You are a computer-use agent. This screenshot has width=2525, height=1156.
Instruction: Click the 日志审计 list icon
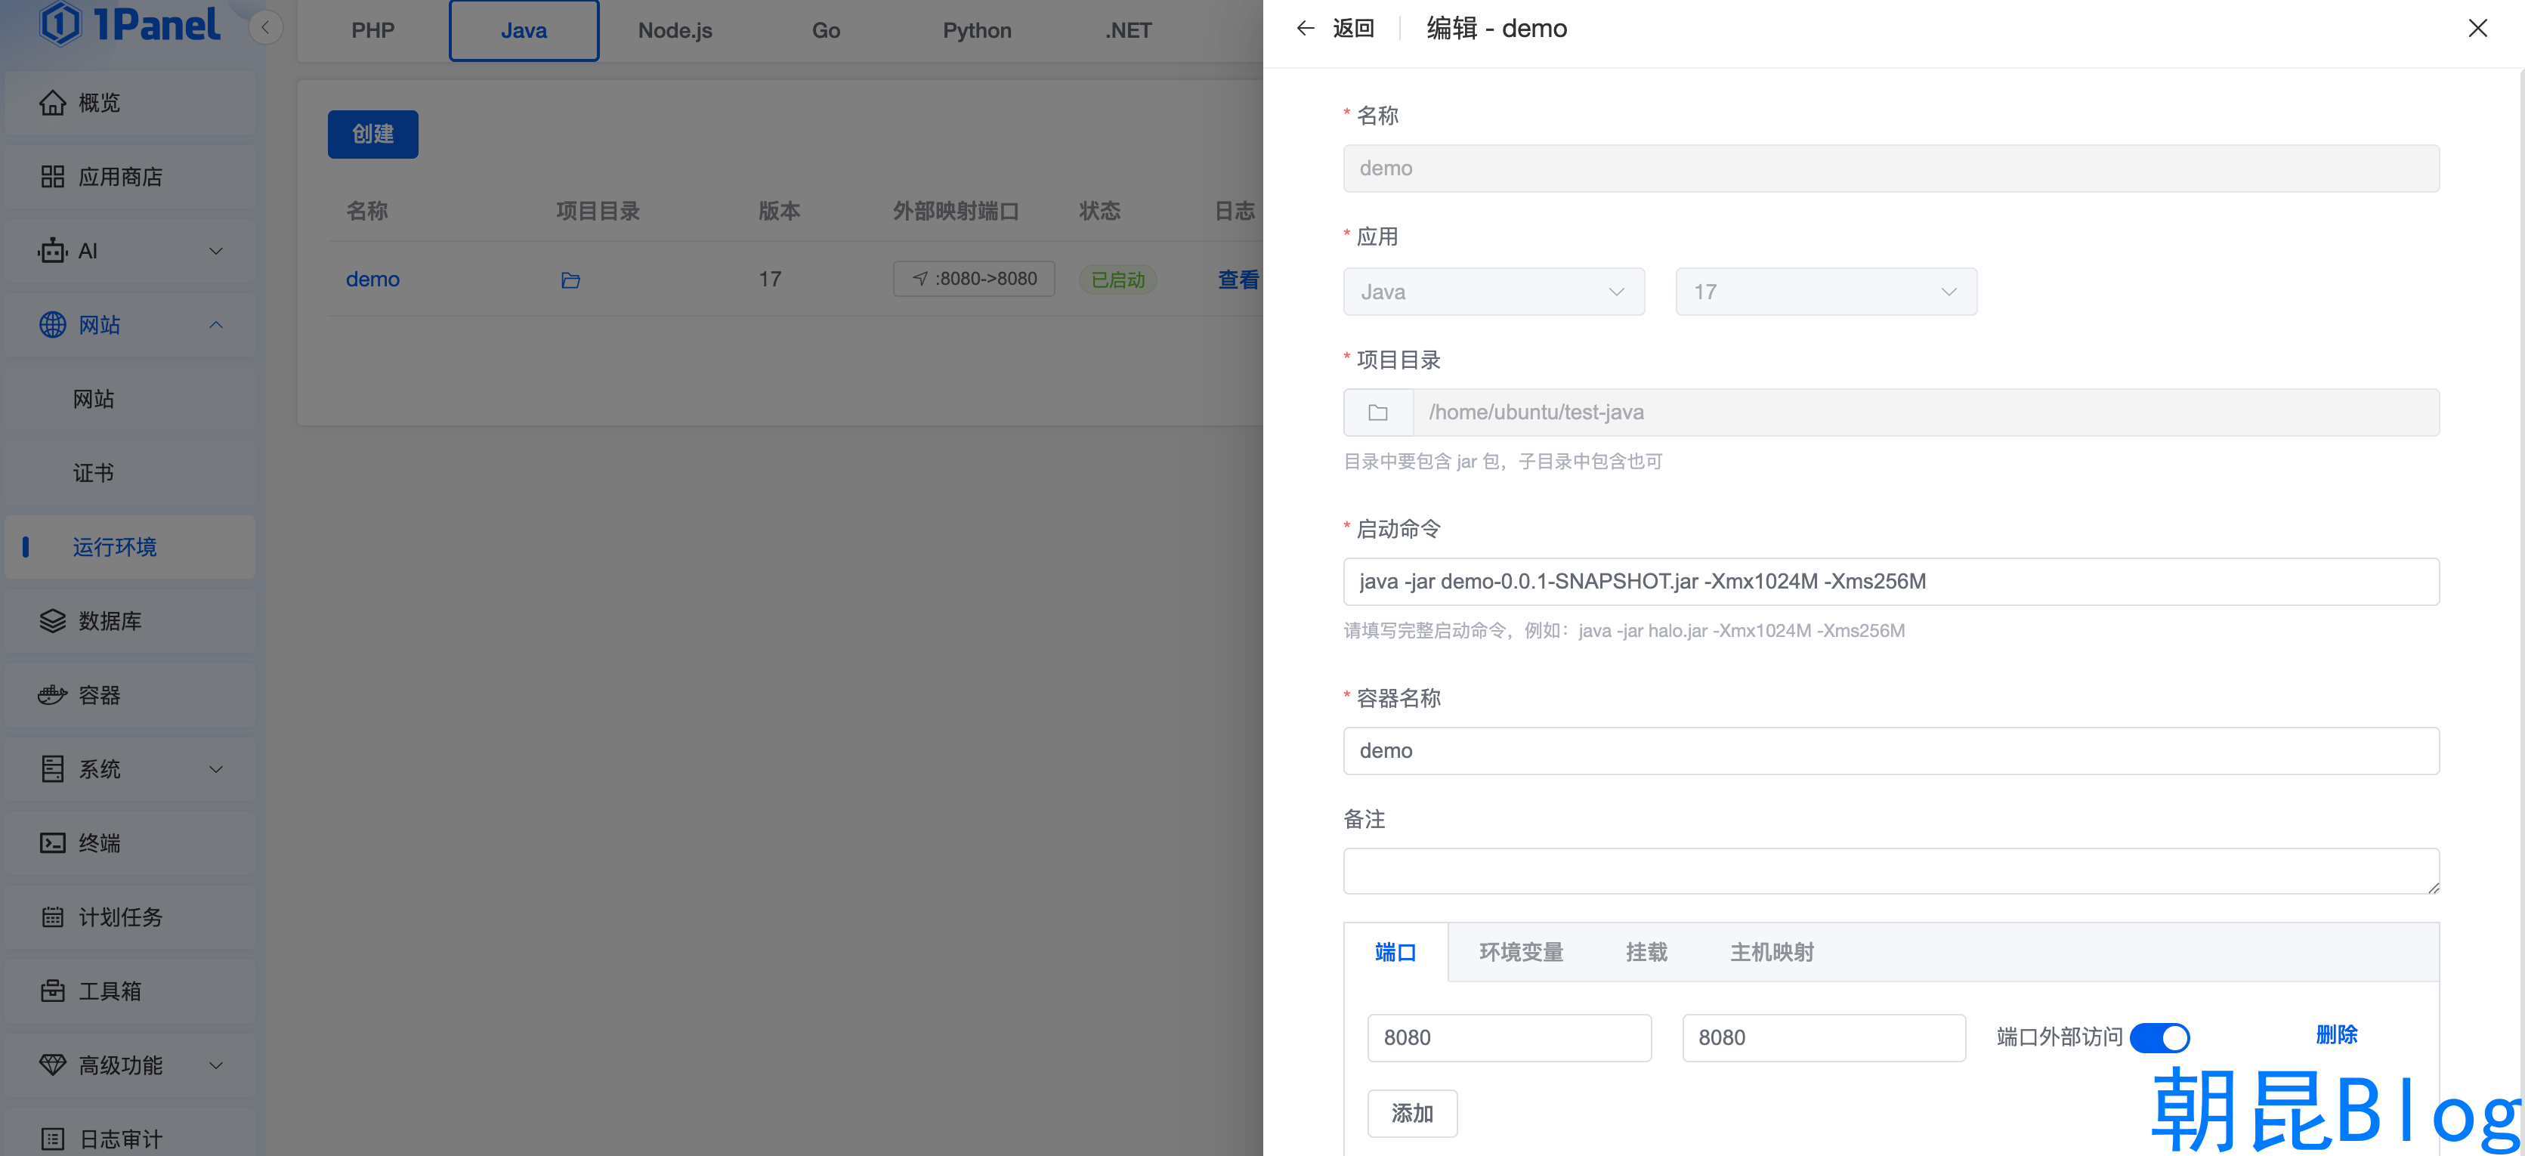[x=53, y=1139]
